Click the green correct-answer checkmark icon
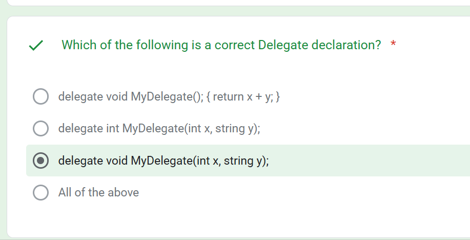This screenshot has height=240, width=470. coord(36,46)
